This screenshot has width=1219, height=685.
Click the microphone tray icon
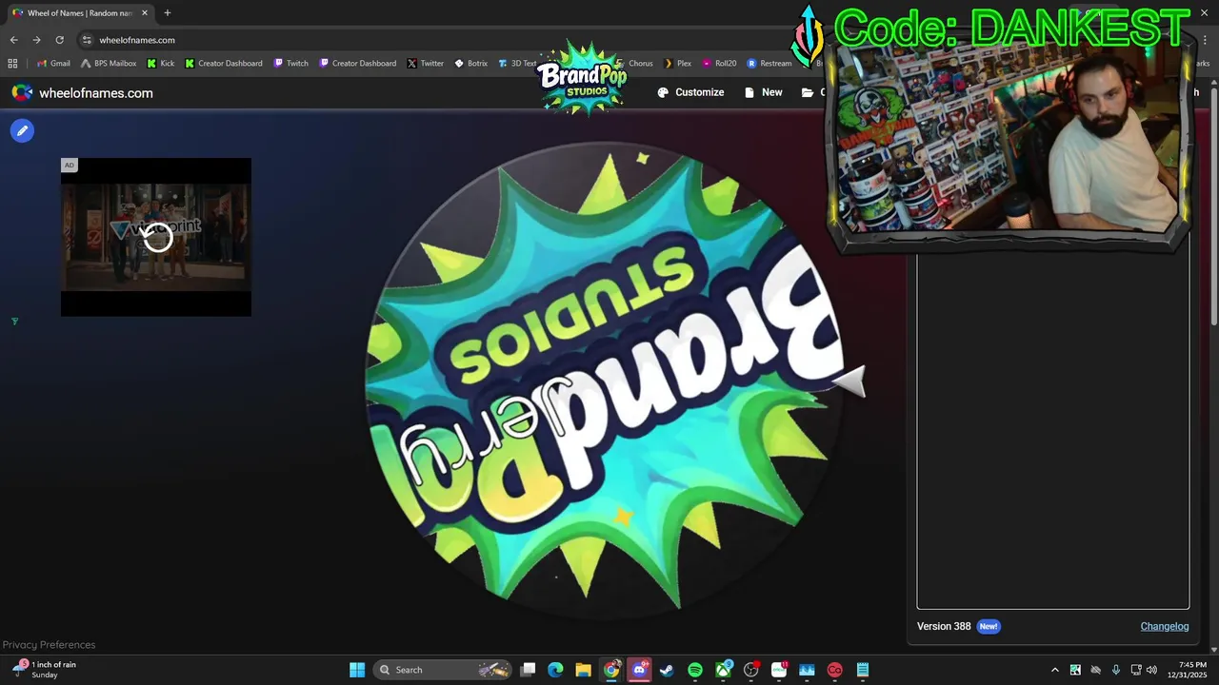(x=1115, y=670)
